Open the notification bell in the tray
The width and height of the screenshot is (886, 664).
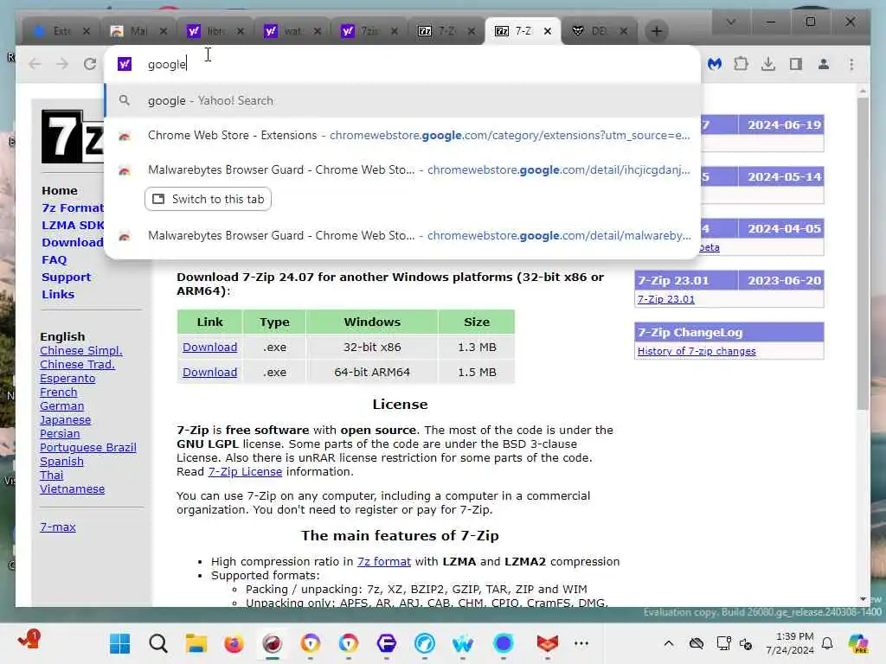827,643
